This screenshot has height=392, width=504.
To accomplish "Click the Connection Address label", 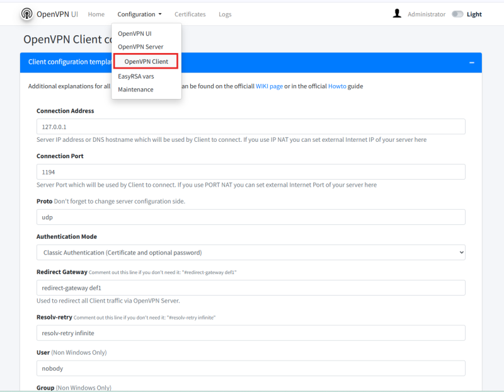I will (x=66, y=111).
